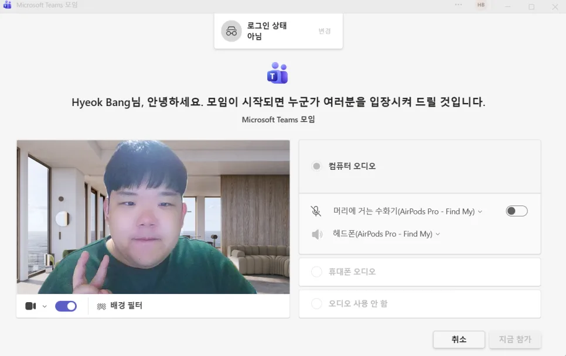Viewport: 566px width, 356px height.
Task: Open the HB profile avatar
Action: (x=481, y=5)
